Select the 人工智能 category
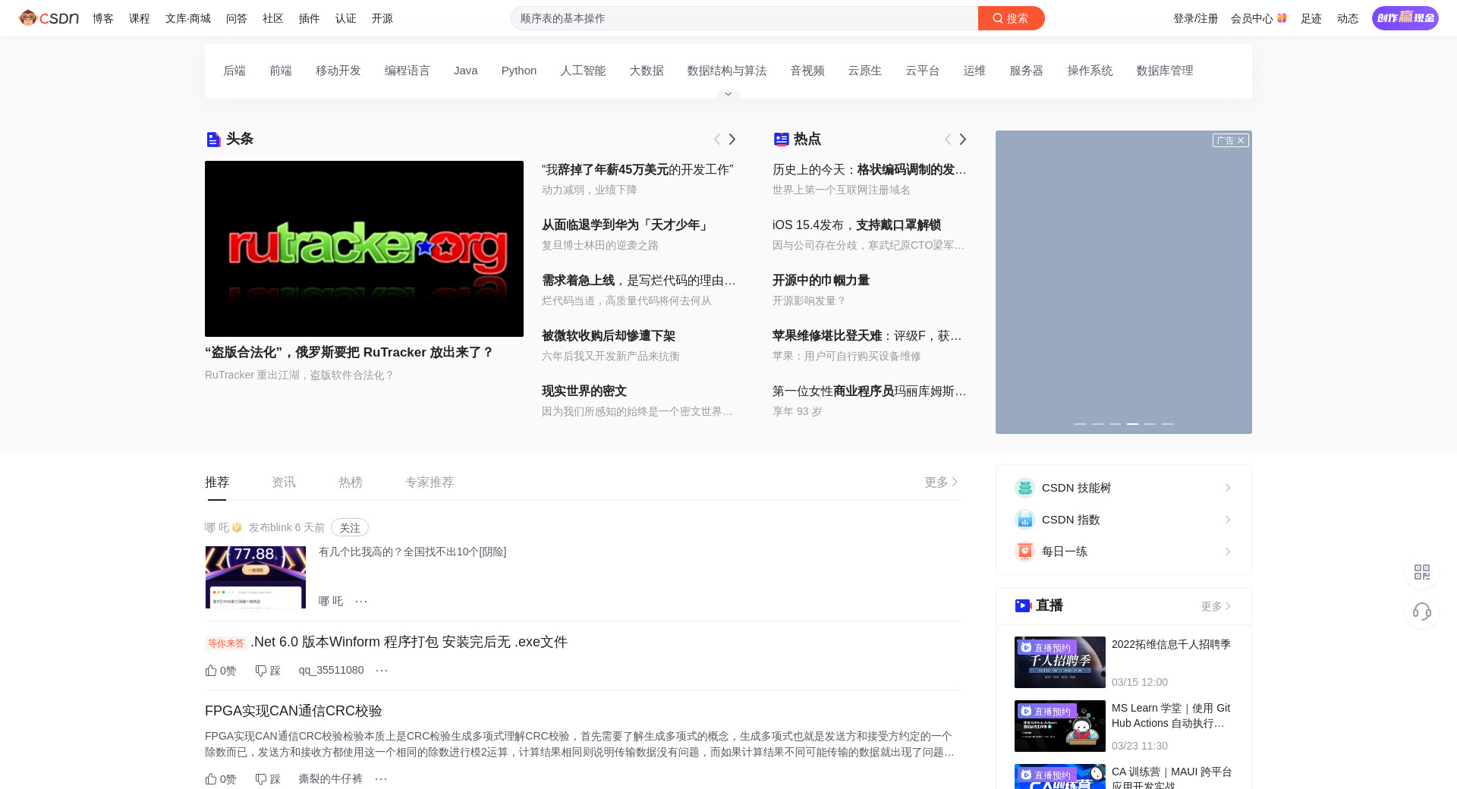The width and height of the screenshot is (1457, 789). tap(582, 71)
